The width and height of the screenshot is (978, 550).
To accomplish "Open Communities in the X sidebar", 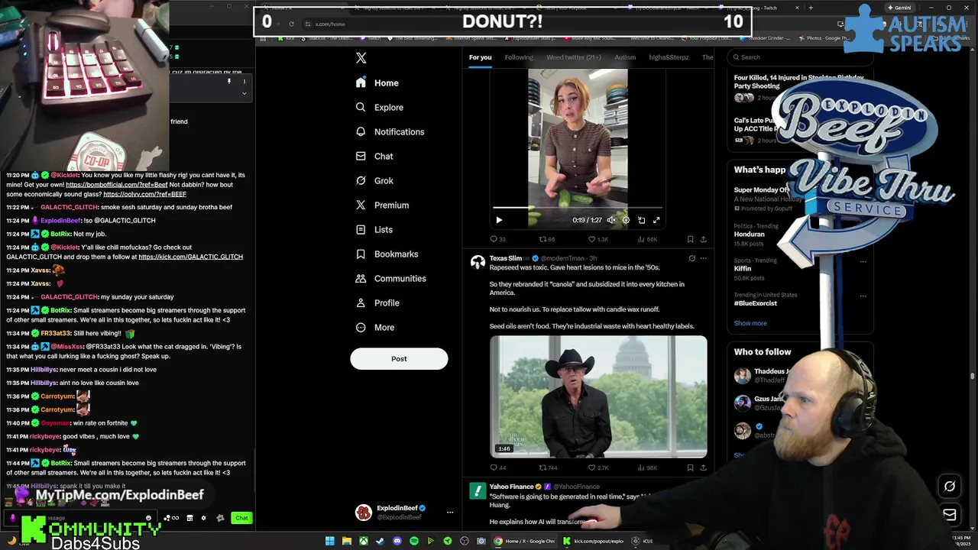I will pyautogui.click(x=390, y=278).
